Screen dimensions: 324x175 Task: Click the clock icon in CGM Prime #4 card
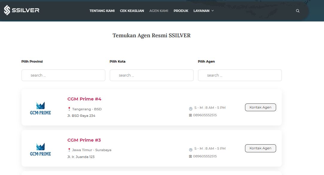click(191, 109)
